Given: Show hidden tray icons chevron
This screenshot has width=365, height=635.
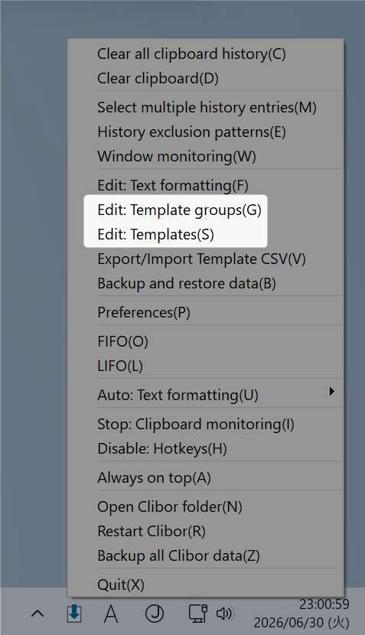Looking at the screenshot, I should click(37, 614).
